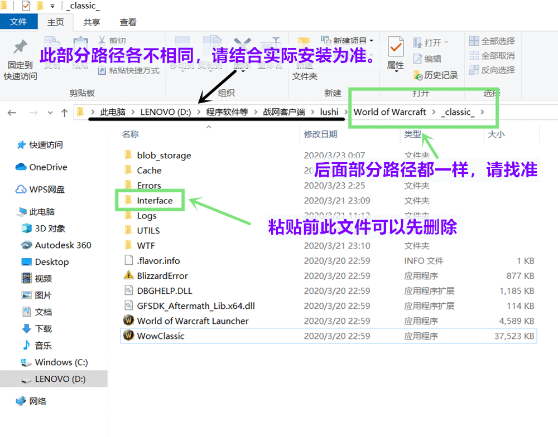Click the Back navigation arrow
Image resolution: width=558 pixels, height=437 pixels.
(x=12, y=112)
